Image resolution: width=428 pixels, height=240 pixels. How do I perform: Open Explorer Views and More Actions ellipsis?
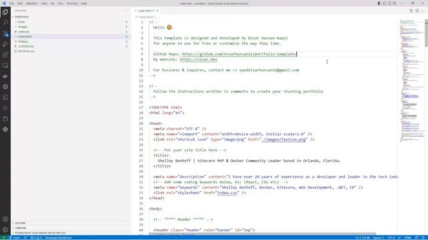pyautogui.click(x=126, y=11)
